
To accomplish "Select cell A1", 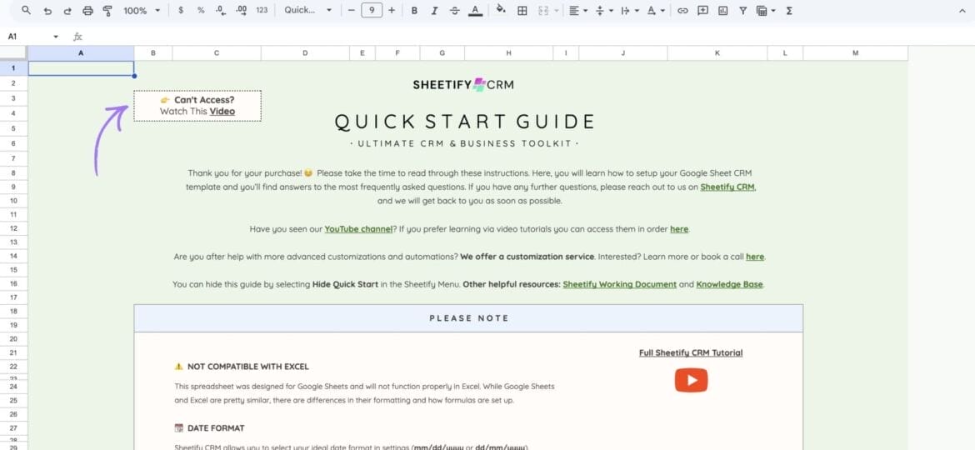I will pos(81,68).
